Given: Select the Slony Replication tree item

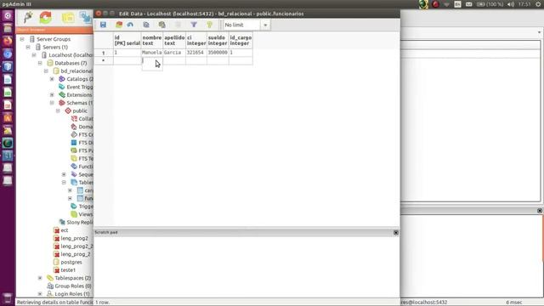Looking at the screenshot, I should point(79,223).
